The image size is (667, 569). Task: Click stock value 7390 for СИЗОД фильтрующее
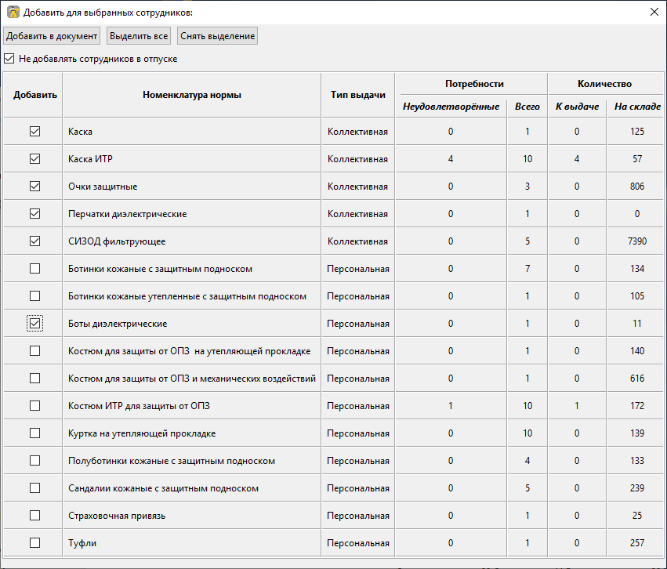click(637, 241)
